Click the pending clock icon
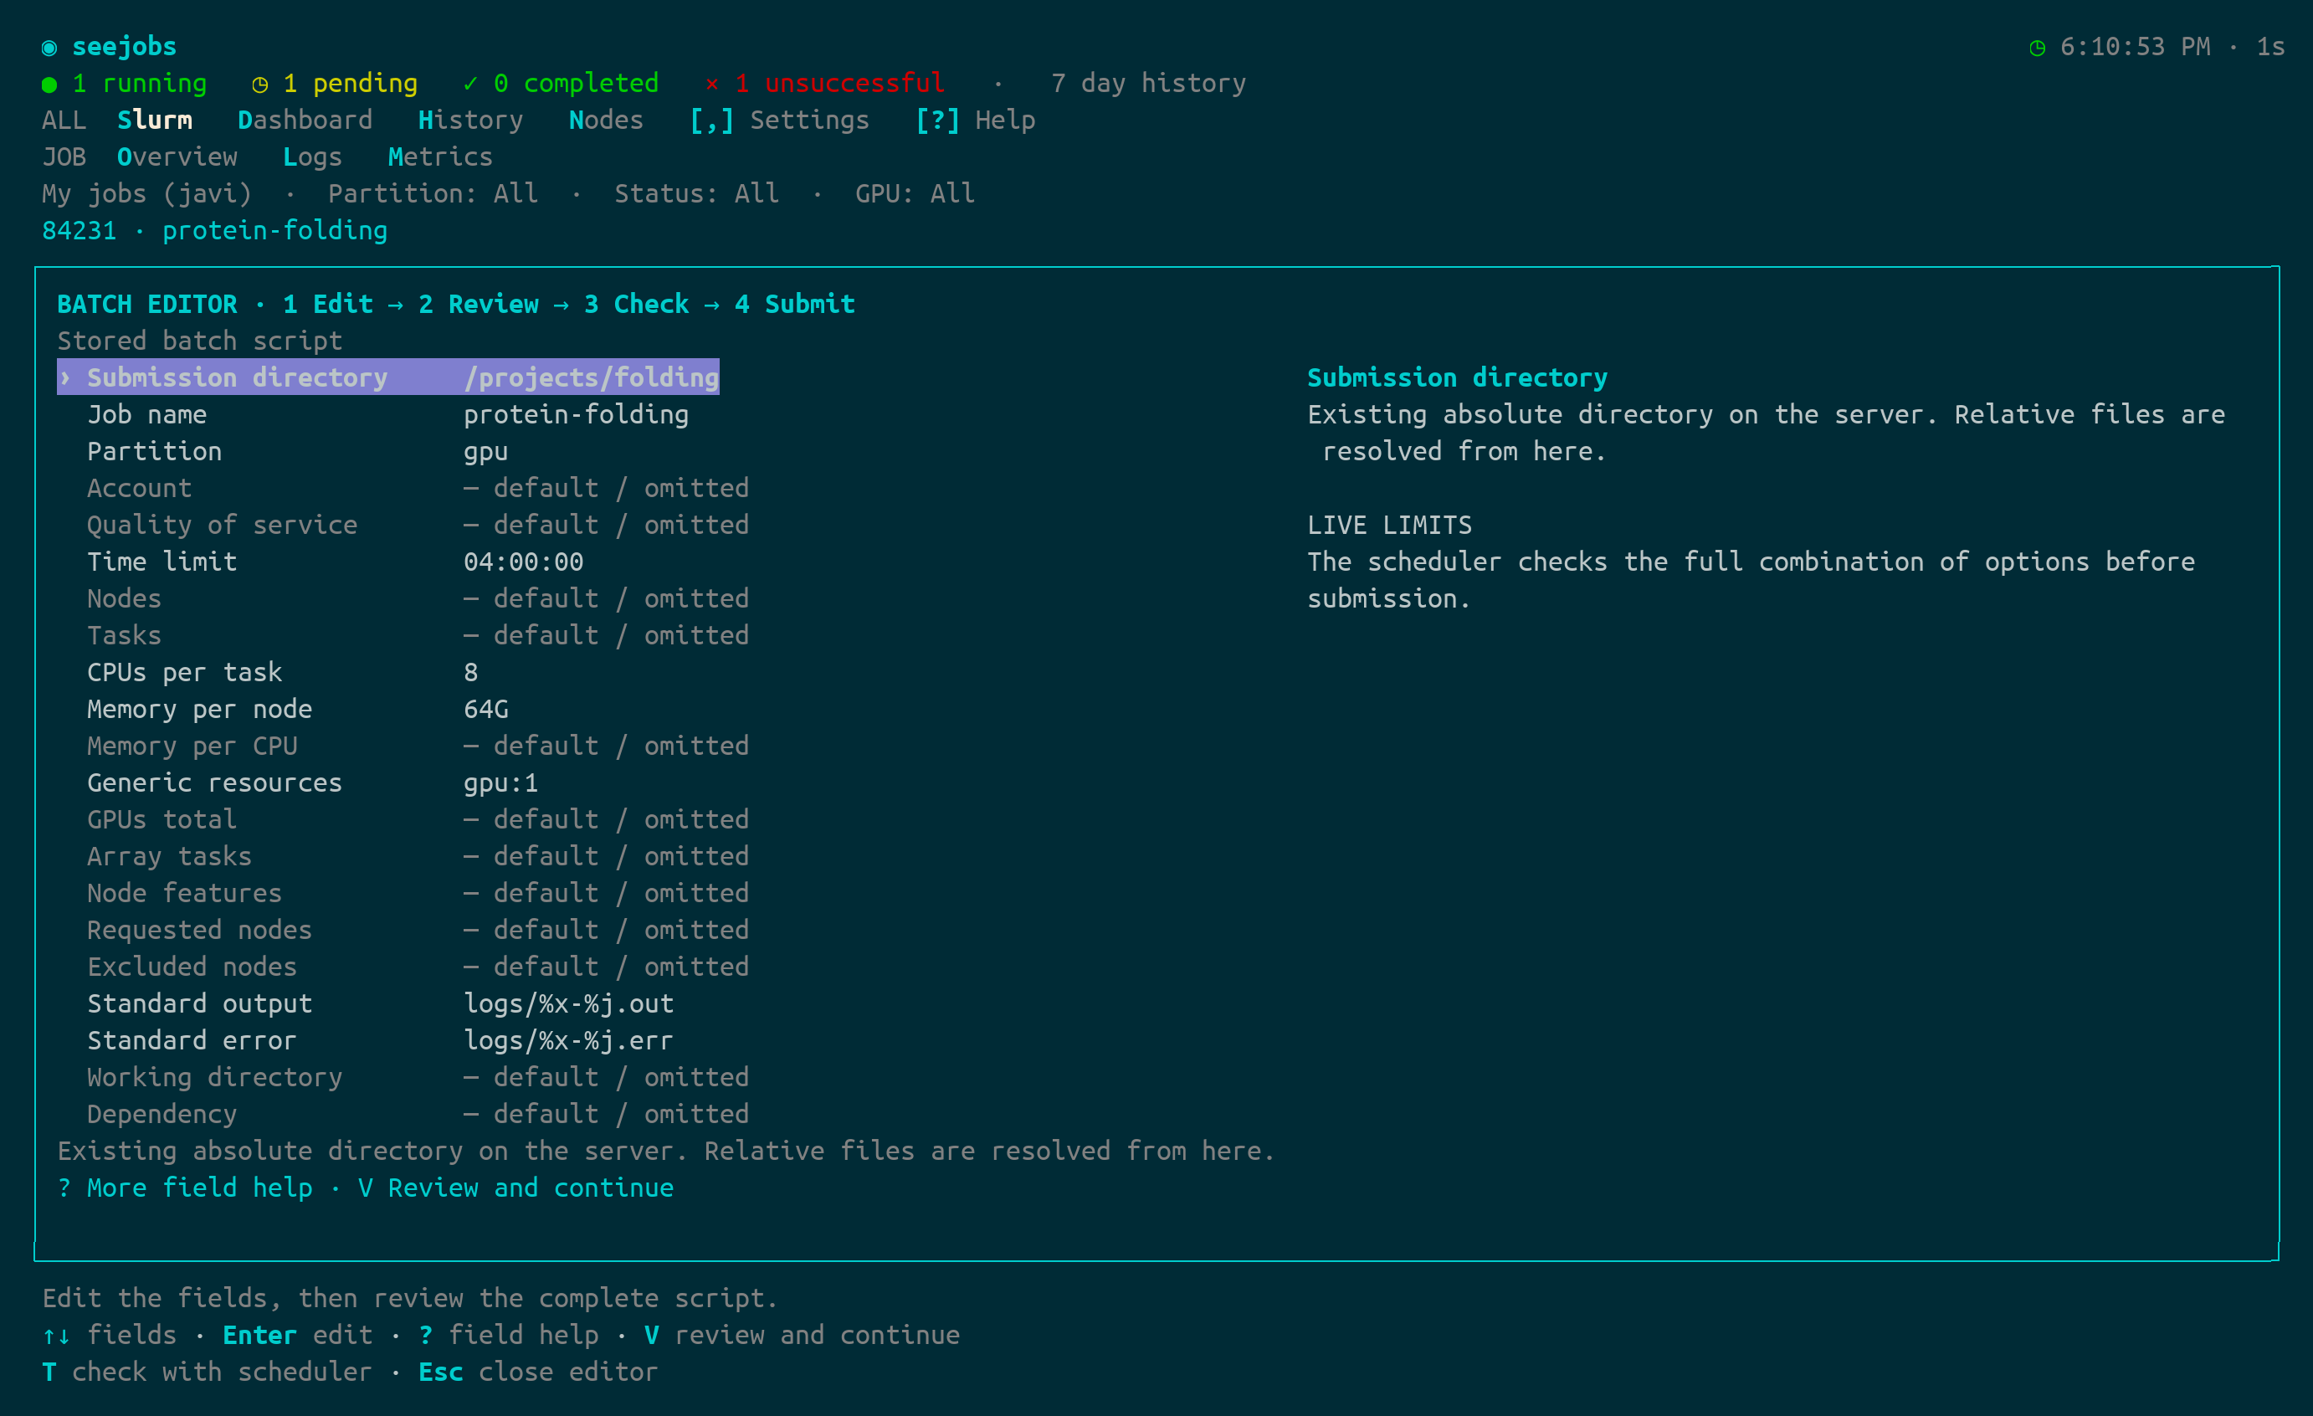This screenshot has height=1416, width=2313. click(x=260, y=85)
